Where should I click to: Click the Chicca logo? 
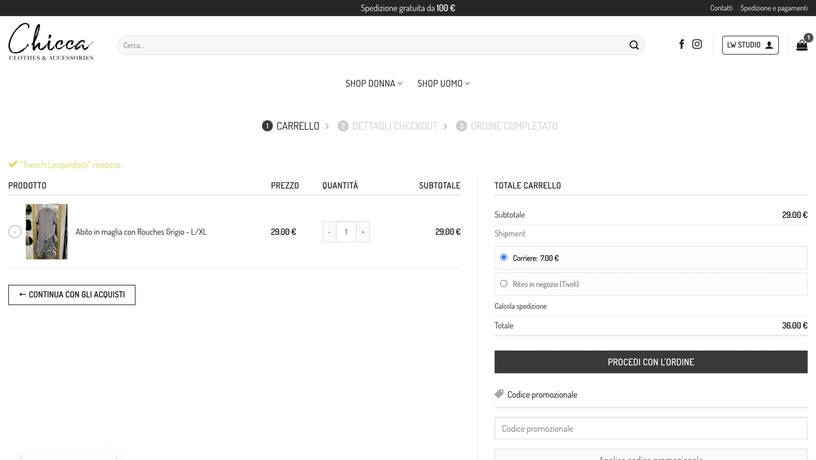pyautogui.click(x=51, y=41)
